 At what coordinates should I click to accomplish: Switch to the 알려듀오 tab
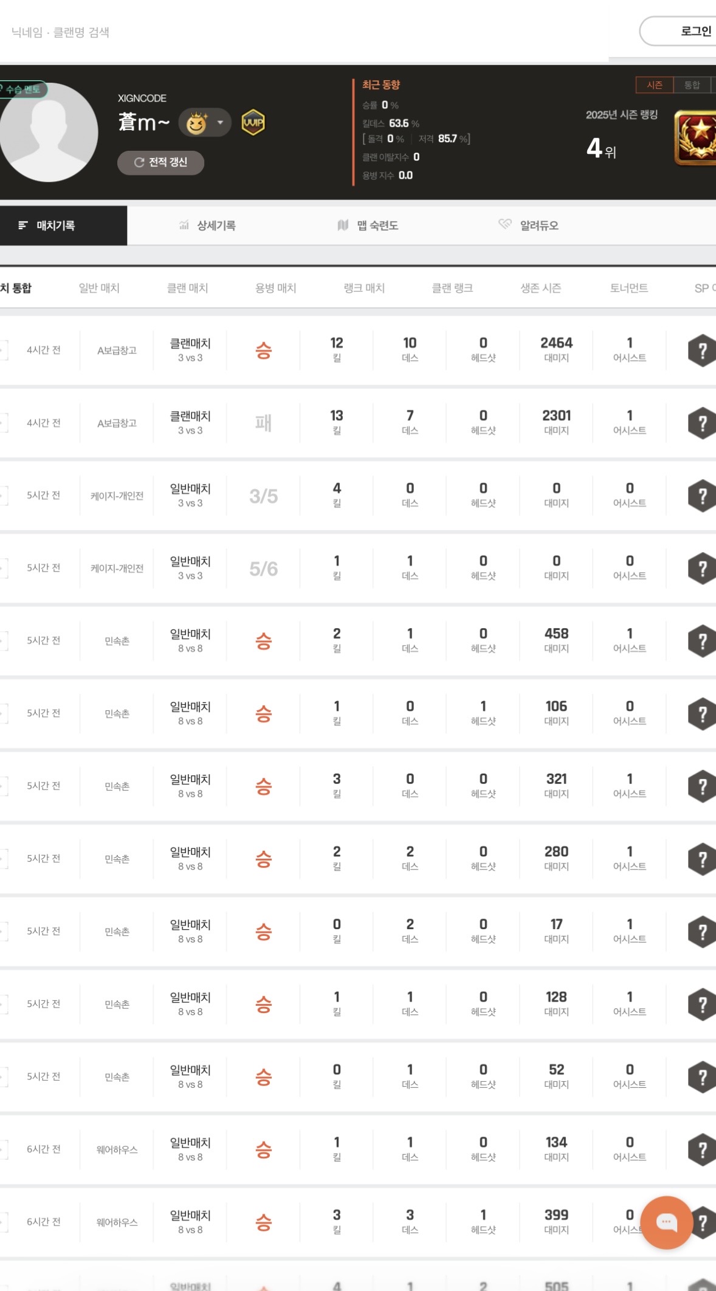click(529, 226)
